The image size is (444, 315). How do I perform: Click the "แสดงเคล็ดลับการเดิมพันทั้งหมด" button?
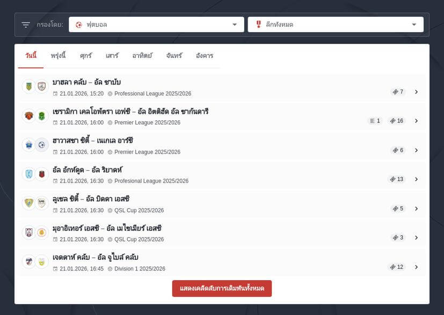[222, 288]
